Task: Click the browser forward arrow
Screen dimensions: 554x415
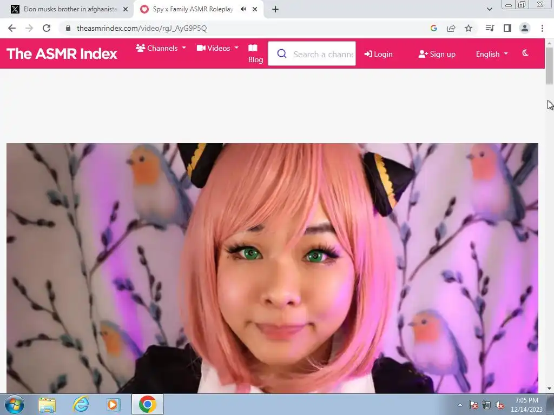Action: (x=29, y=28)
